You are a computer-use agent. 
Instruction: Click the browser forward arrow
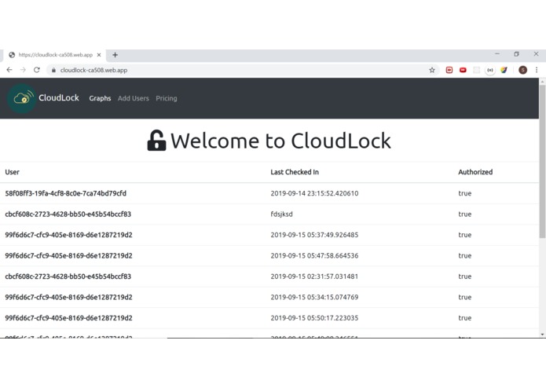coord(23,70)
